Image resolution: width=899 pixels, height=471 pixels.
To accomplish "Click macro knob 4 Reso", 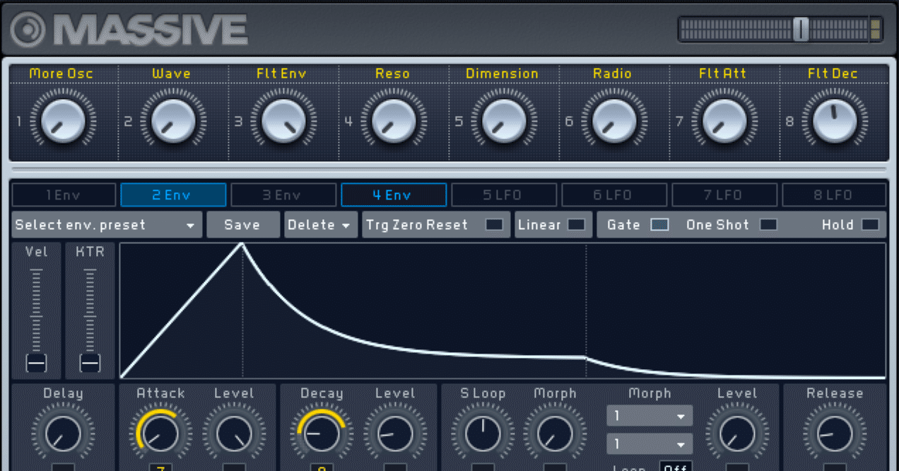I will coord(394,121).
